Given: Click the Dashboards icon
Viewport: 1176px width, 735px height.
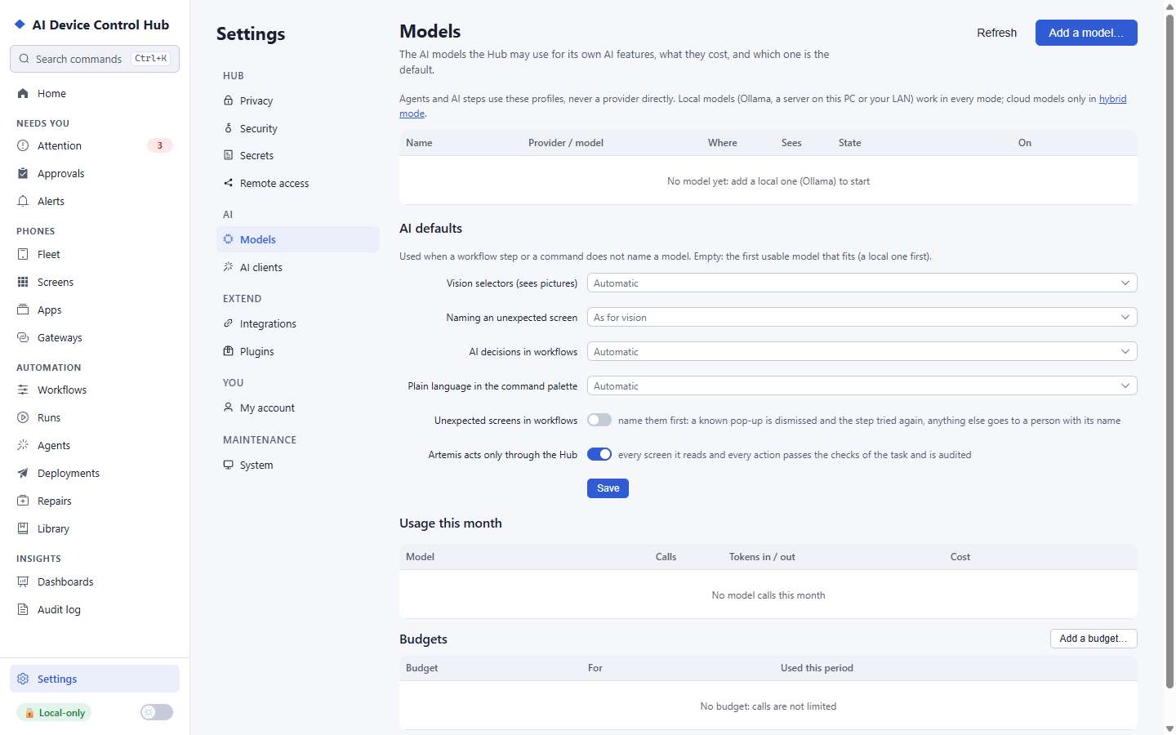Looking at the screenshot, I should point(23,582).
